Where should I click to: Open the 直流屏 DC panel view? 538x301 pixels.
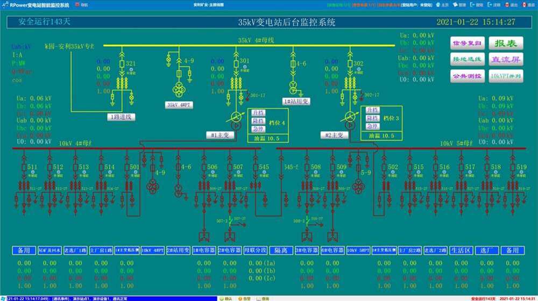click(506, 60)
